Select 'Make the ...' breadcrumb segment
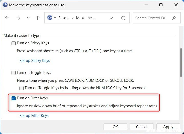184x134 pixels. tap(86, 18)
